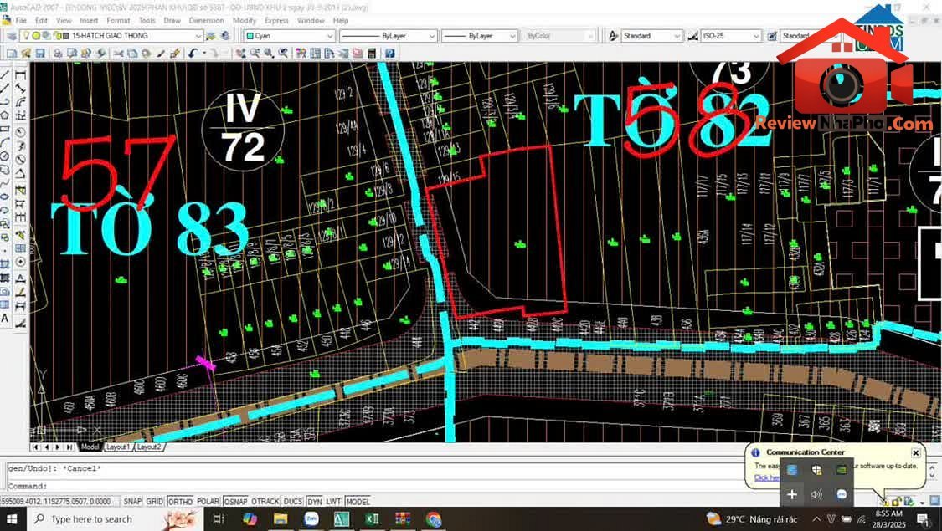942x531 pixels.
Task: Click the Make Object's Layer Current icon
Action: click(x=211, y=36)
